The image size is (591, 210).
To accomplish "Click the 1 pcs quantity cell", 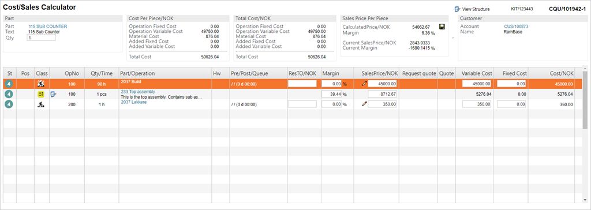I will pos(102,94).
